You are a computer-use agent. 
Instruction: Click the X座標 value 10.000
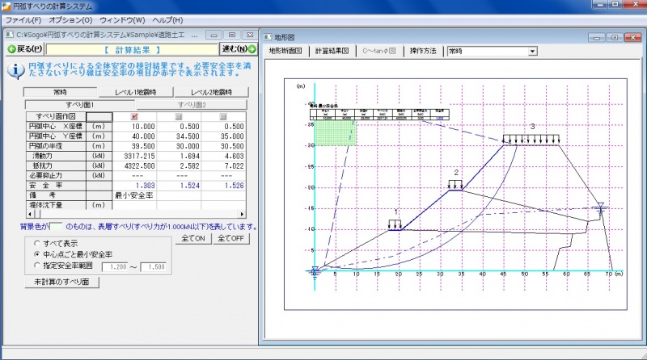tap(143, 127)
